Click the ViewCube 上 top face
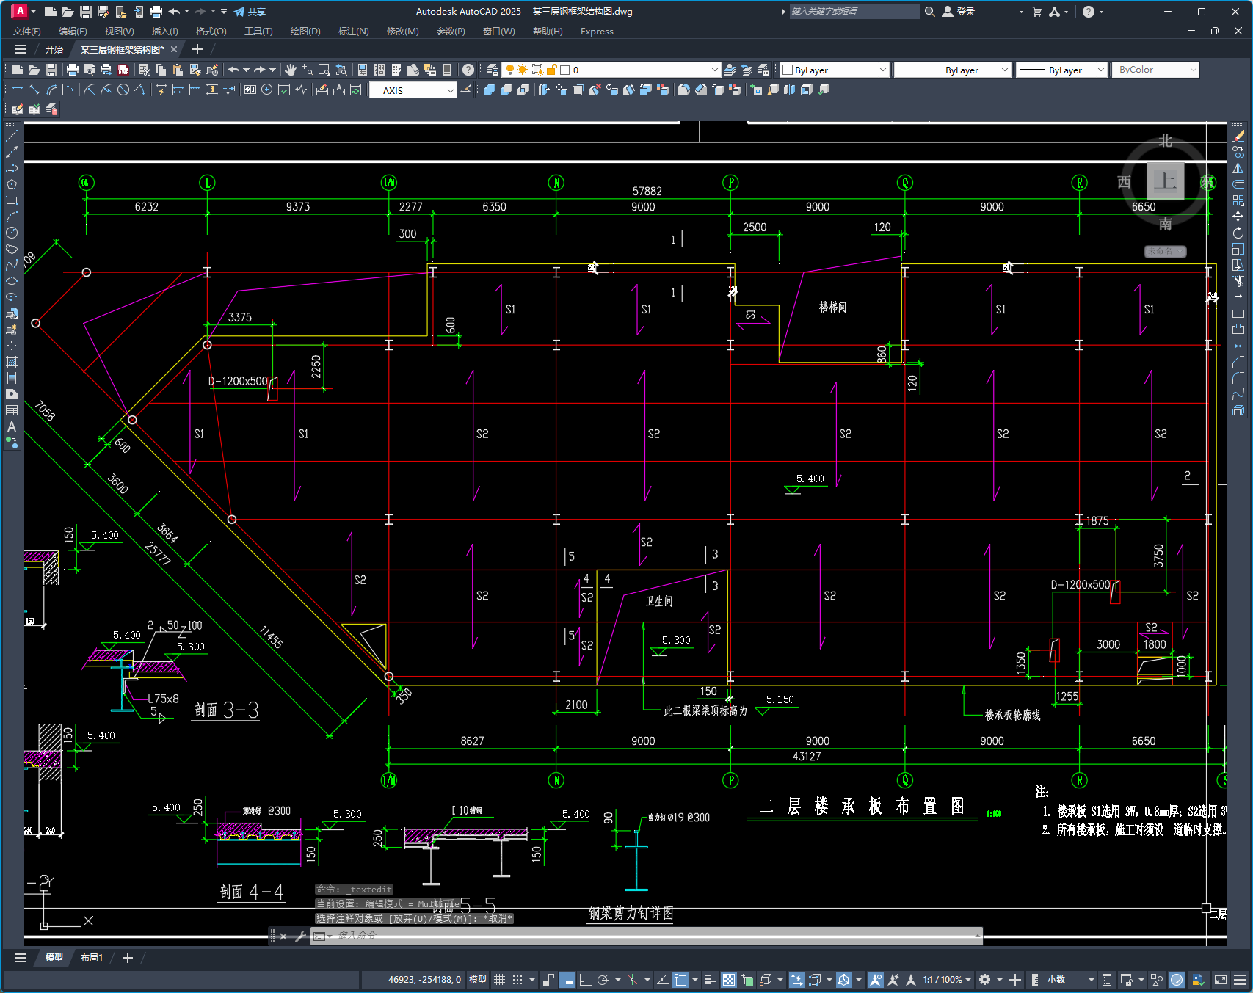Image resolution: width=1253 pixels, height=993 pixels. click(1166, 181)
